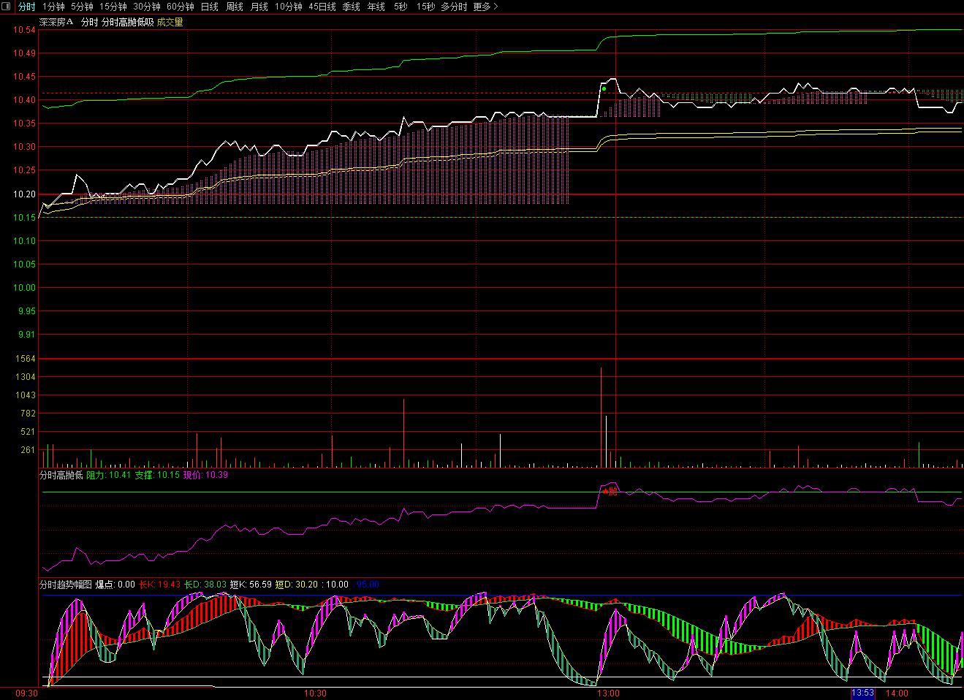Click the 短D: 30.20 reading
The width and height of the screenshot is (964, 700).
pyautogui.click(x=296, y=585)
